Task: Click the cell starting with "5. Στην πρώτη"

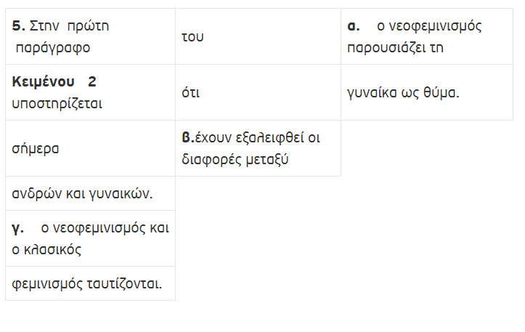Action: 90,36
